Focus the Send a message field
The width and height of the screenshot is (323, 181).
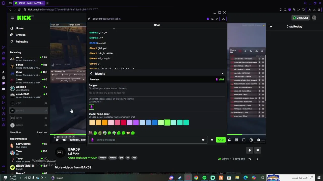pos(148,140)
